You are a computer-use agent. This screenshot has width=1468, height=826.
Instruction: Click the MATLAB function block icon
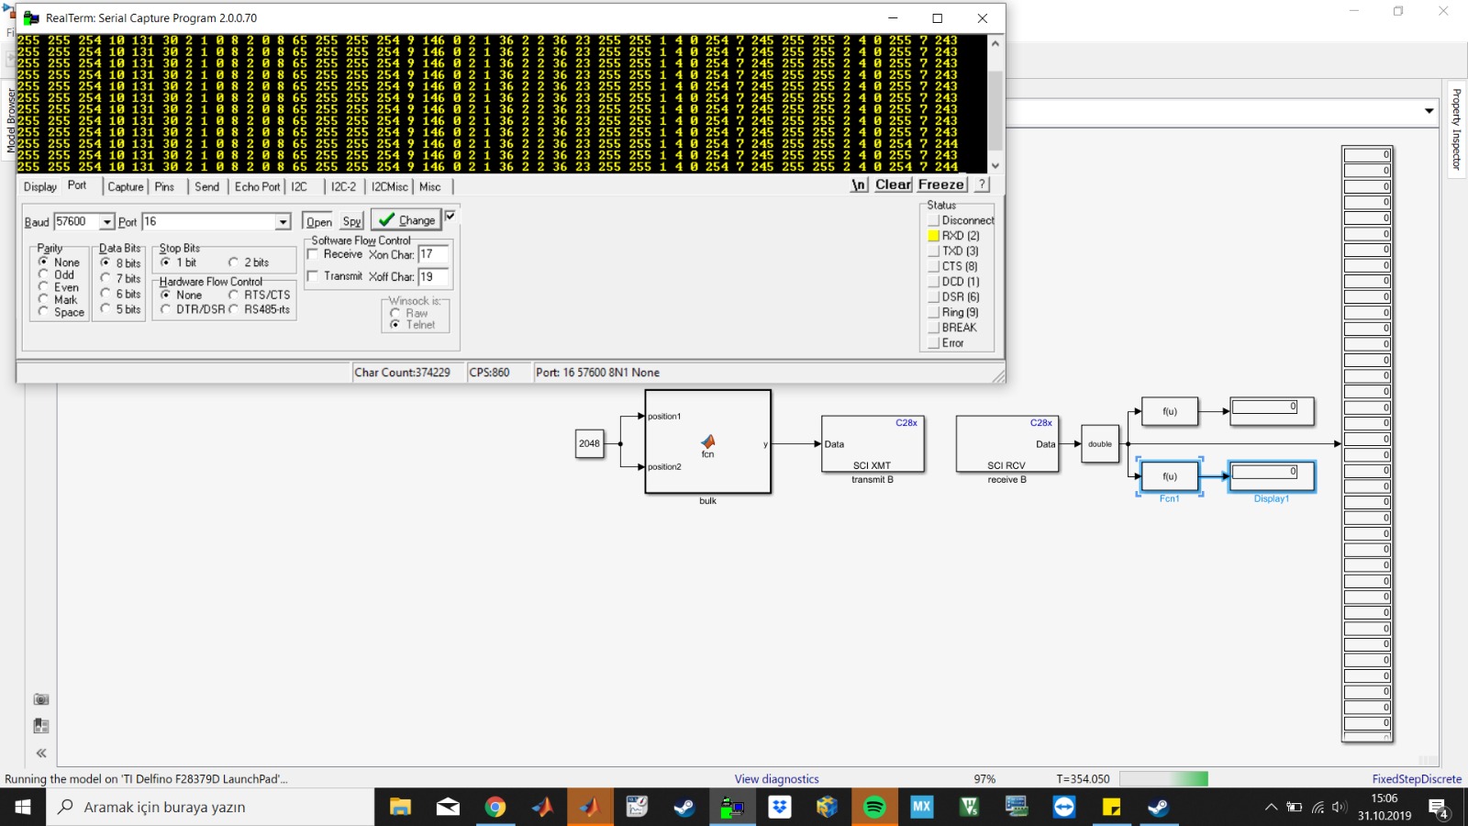click(707, 442)
